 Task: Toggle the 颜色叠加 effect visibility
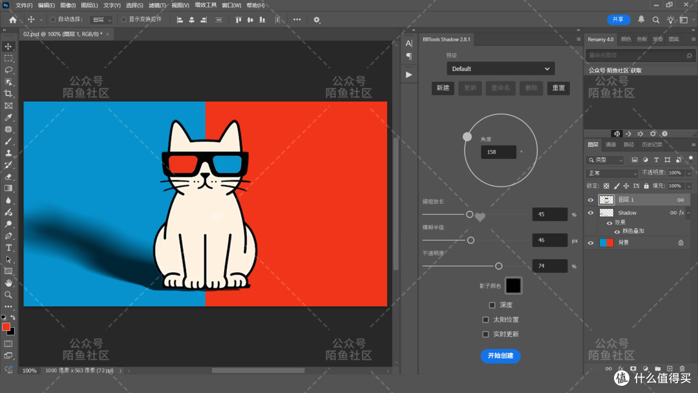tap(617, 231)
